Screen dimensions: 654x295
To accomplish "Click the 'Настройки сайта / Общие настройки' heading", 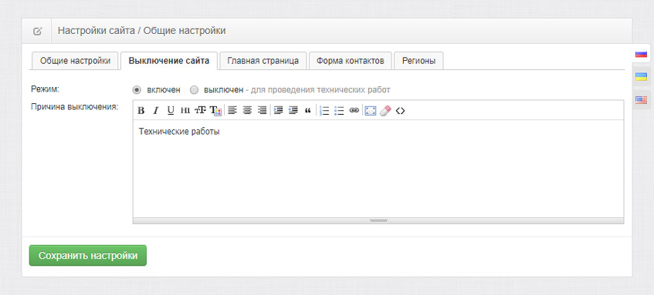I will tap(142, 31).
